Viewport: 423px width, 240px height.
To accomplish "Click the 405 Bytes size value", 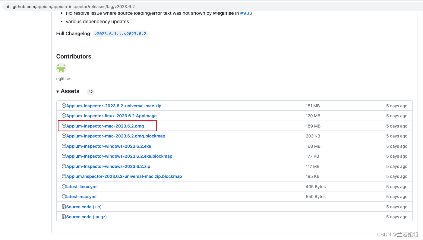I will (x=316, y=187).
